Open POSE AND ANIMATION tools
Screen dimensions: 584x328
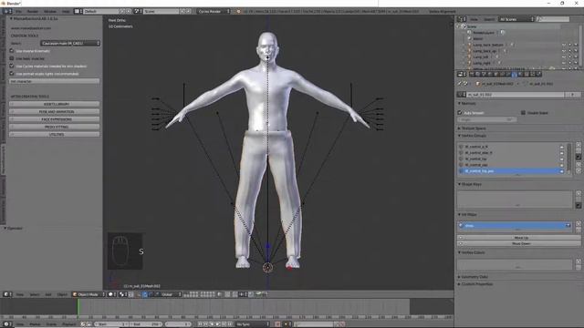point(55,111)
